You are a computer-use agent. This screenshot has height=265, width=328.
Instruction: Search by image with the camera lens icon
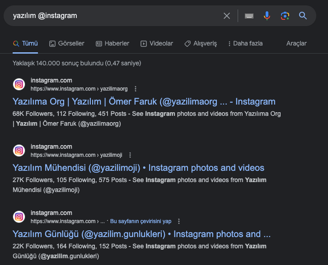(285, 16)
